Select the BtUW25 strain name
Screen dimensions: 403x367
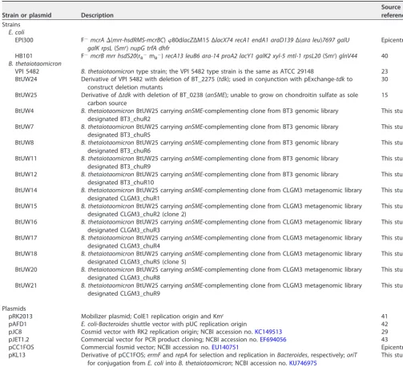coord(26,95)
